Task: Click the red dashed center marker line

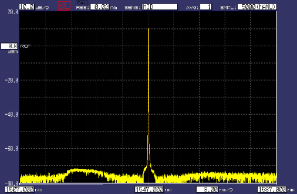Action: [x=148, y=106]
